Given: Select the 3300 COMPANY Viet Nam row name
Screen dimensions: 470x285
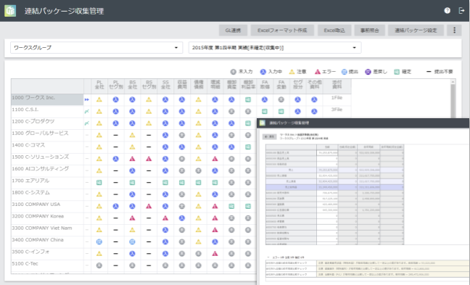Looking at the screenshot, I should pos(42,228).
